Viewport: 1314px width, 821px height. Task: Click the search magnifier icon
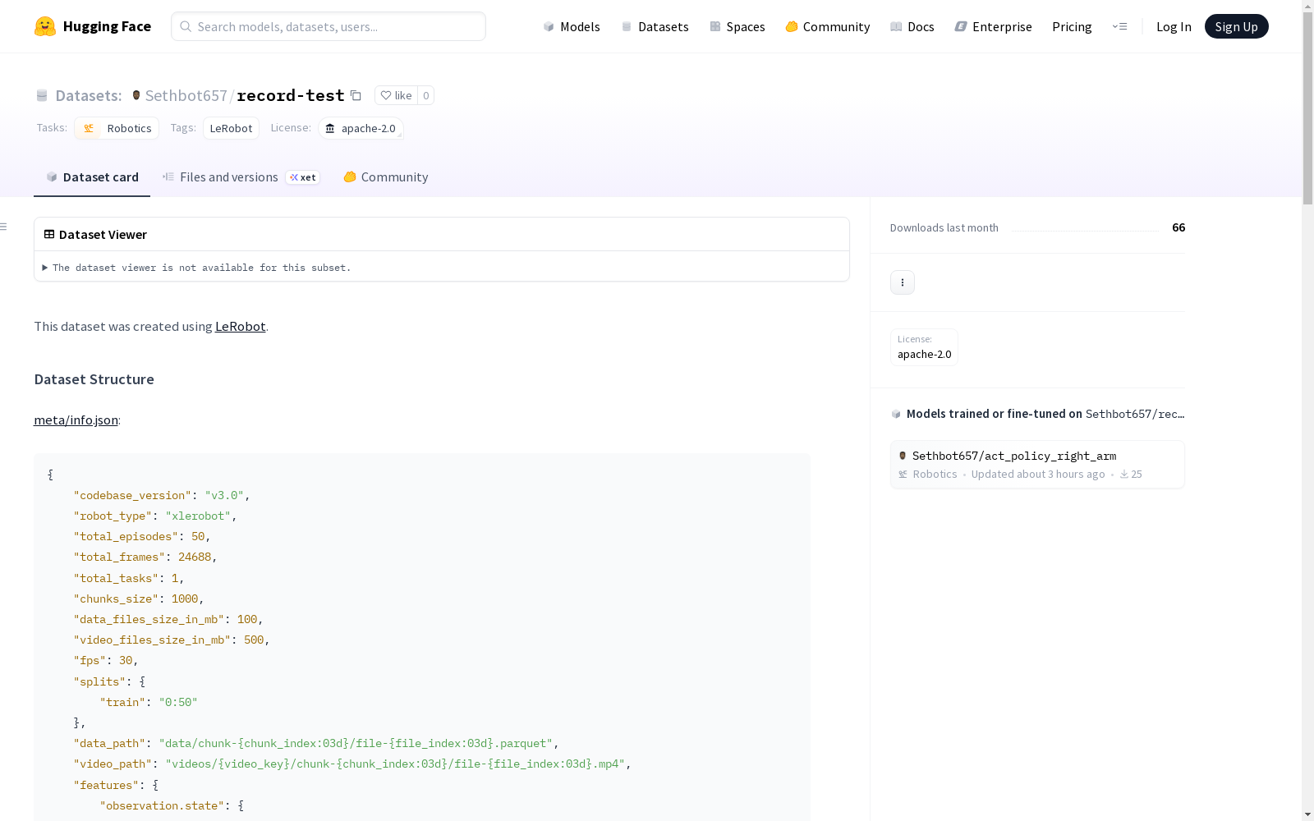coord(186,26)
